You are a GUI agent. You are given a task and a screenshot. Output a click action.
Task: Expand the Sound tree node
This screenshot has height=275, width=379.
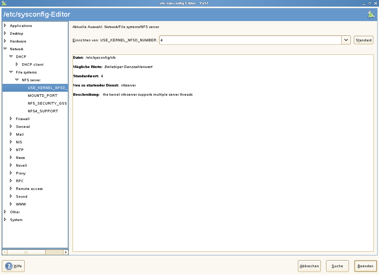(11, 196)
